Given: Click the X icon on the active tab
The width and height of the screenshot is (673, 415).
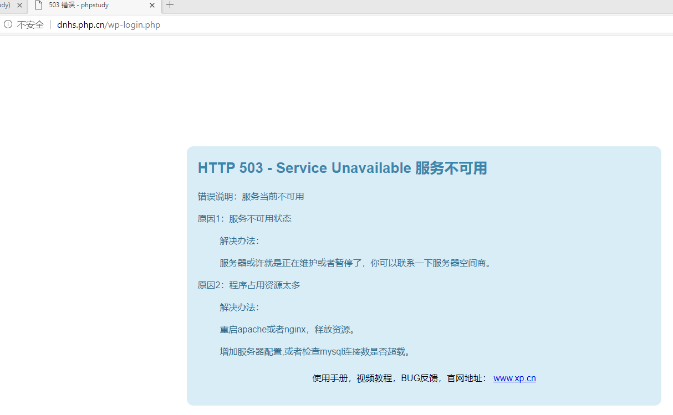Looking at the screenshot, I should 151,5.
